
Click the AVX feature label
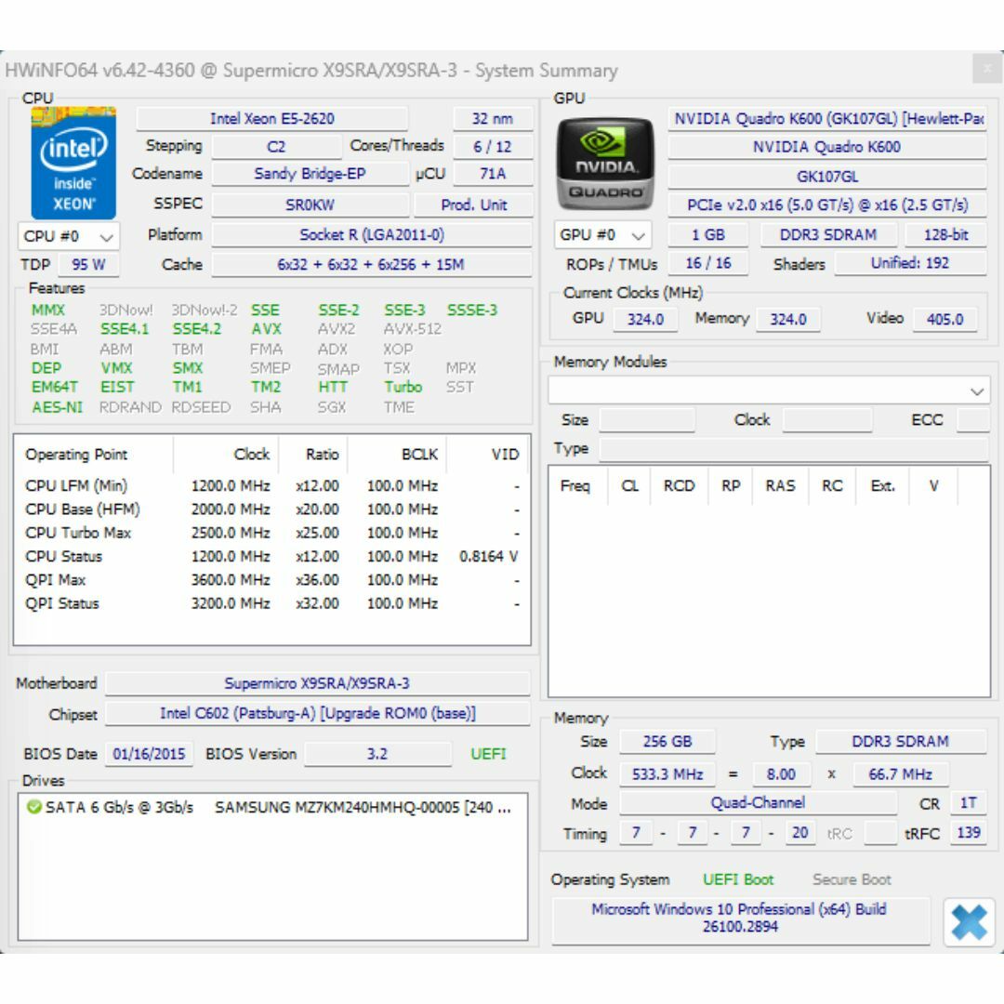click(x=267, y=329)
